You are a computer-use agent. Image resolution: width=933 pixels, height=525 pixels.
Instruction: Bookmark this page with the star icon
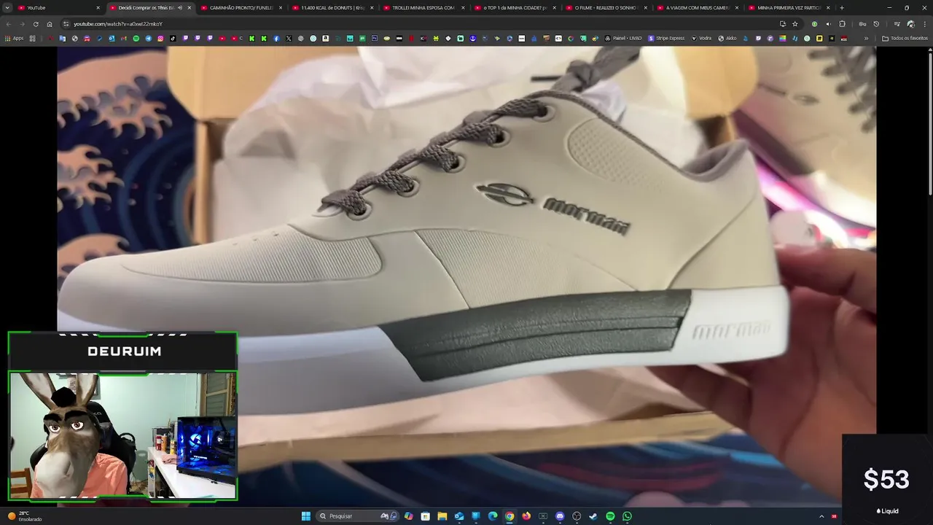coord(795,23)
